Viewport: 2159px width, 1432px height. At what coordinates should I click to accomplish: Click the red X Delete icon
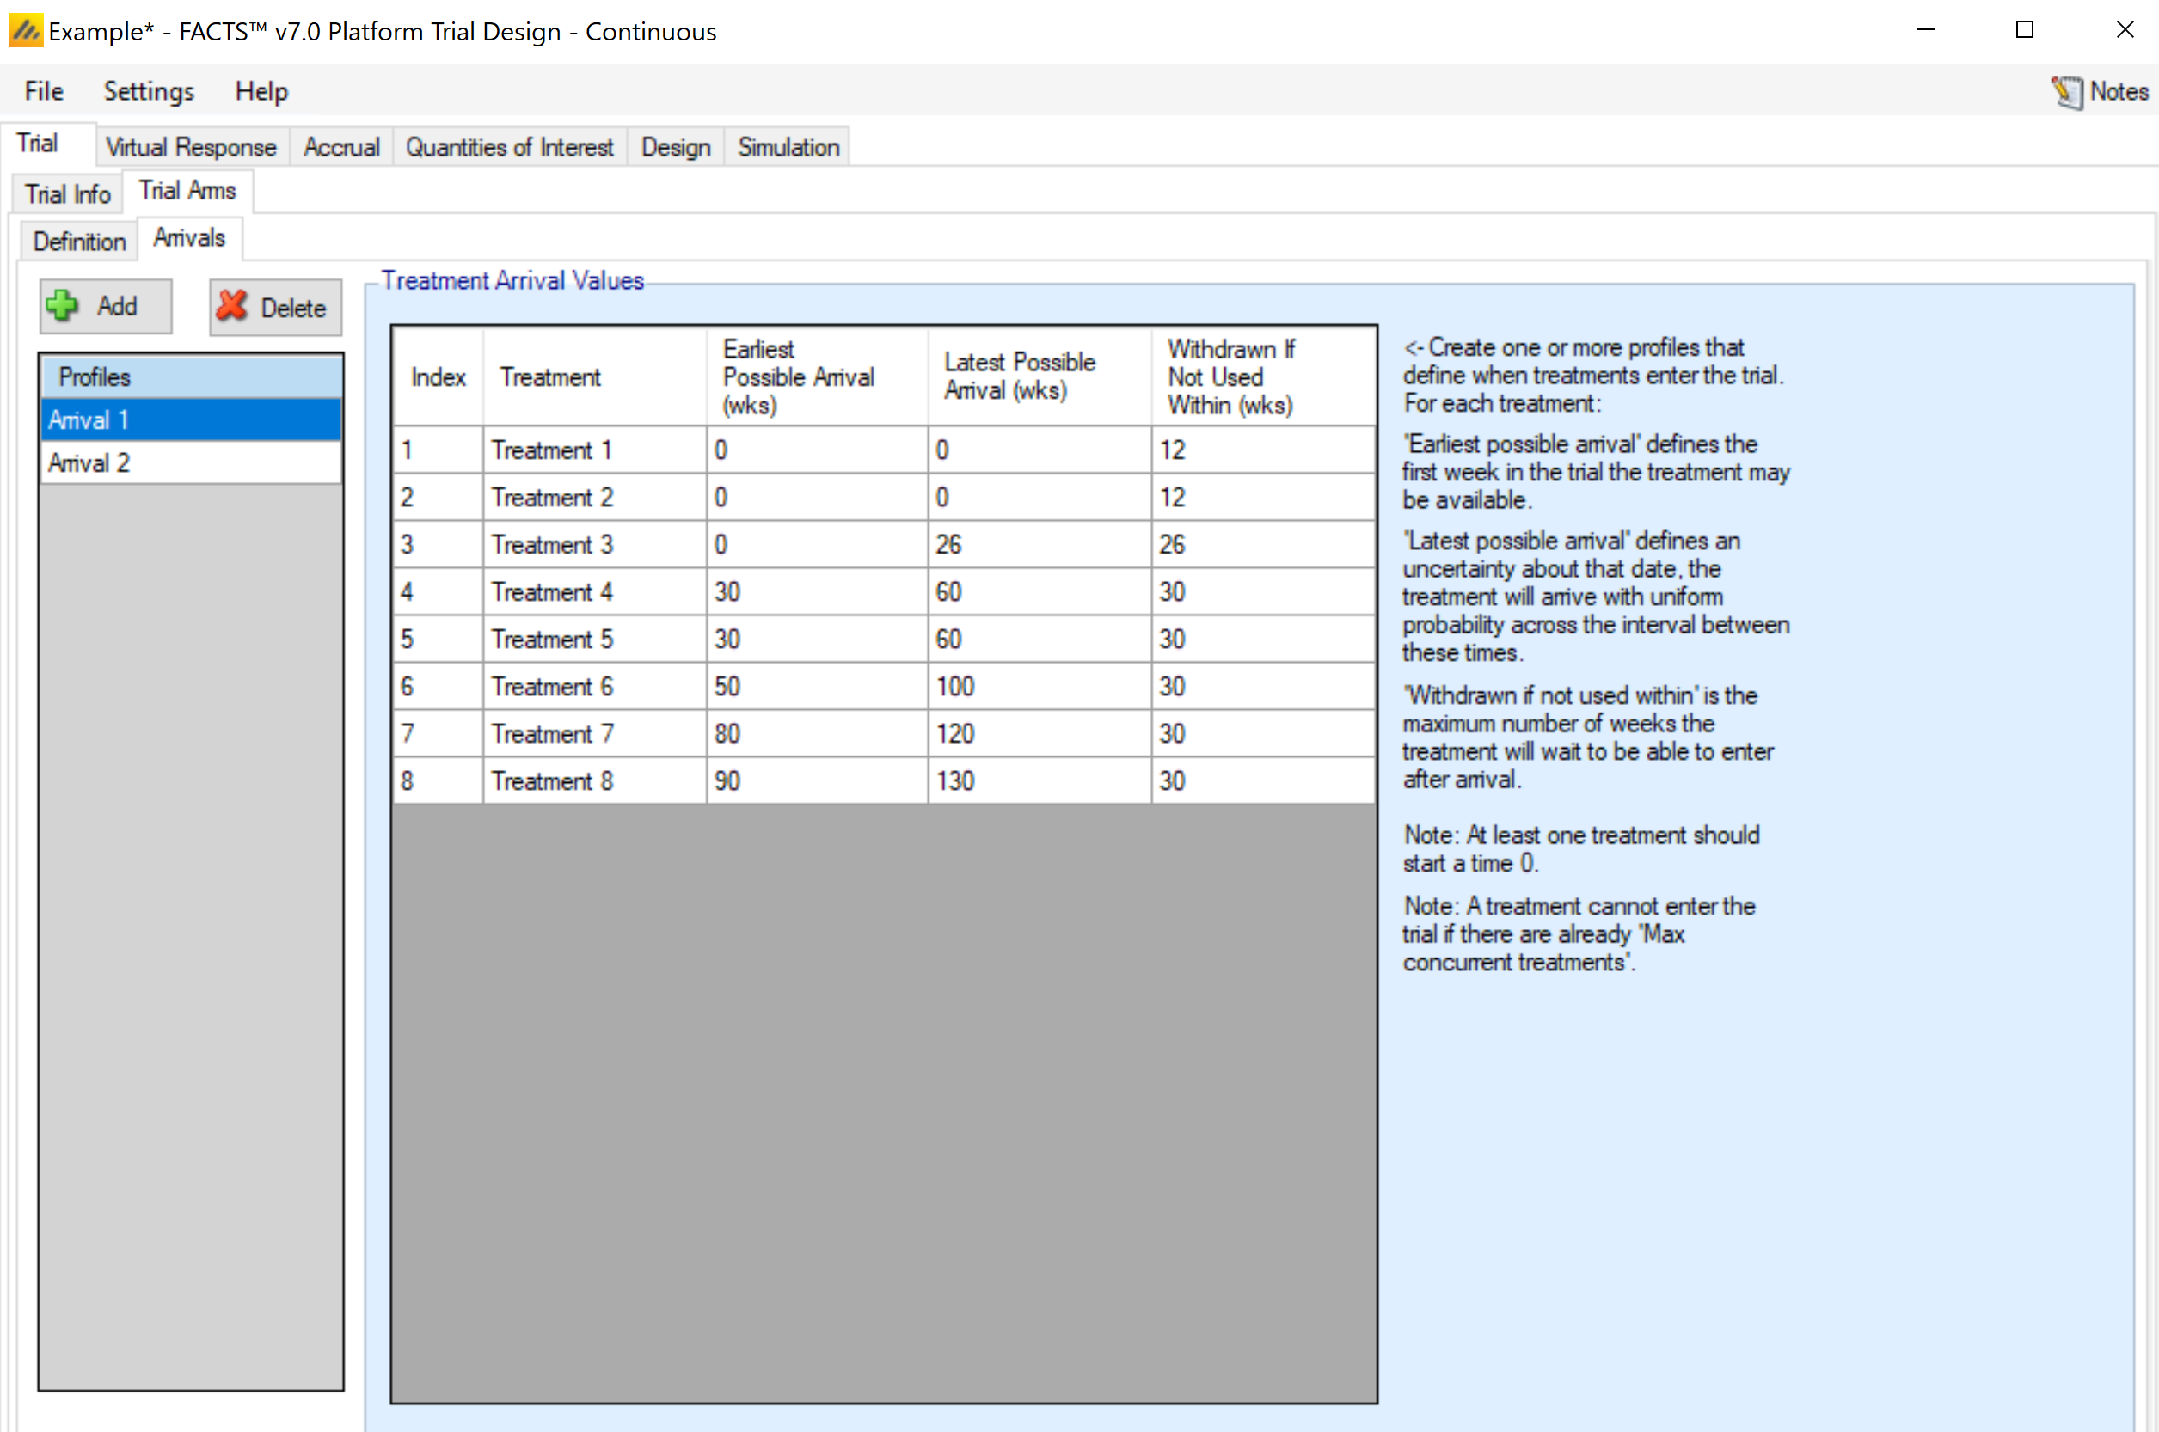coord(233,306)
